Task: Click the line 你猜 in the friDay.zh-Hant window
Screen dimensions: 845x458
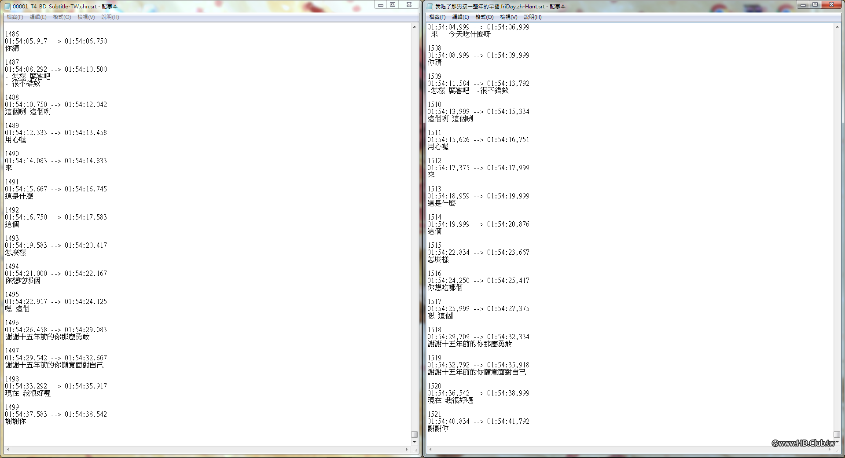Action: (x=434, y=62)
